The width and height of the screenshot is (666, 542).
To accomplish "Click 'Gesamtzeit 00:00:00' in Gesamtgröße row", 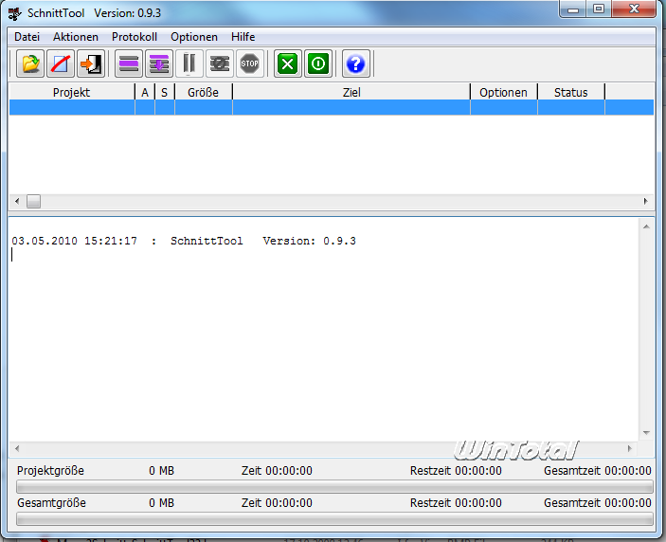I will click(x=598, y=503).
